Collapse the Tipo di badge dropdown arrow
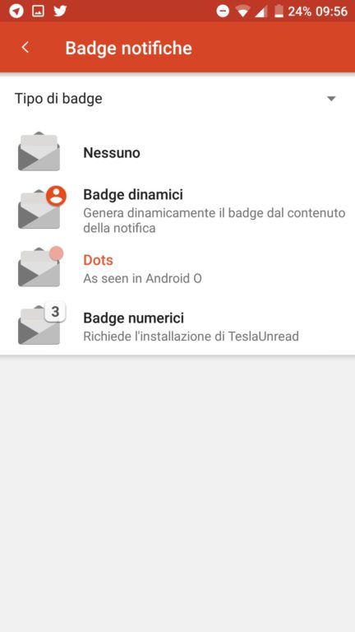355x632 pixels. coord(331,99)
